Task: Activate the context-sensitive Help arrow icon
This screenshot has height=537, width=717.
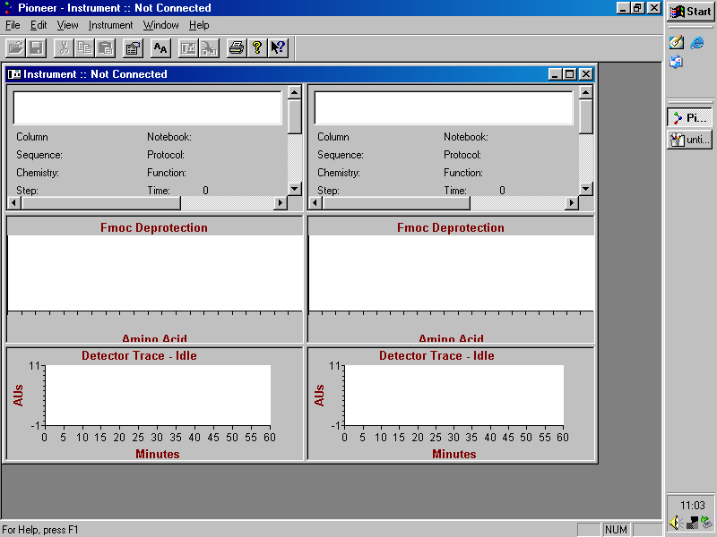Action: [278, 47]
